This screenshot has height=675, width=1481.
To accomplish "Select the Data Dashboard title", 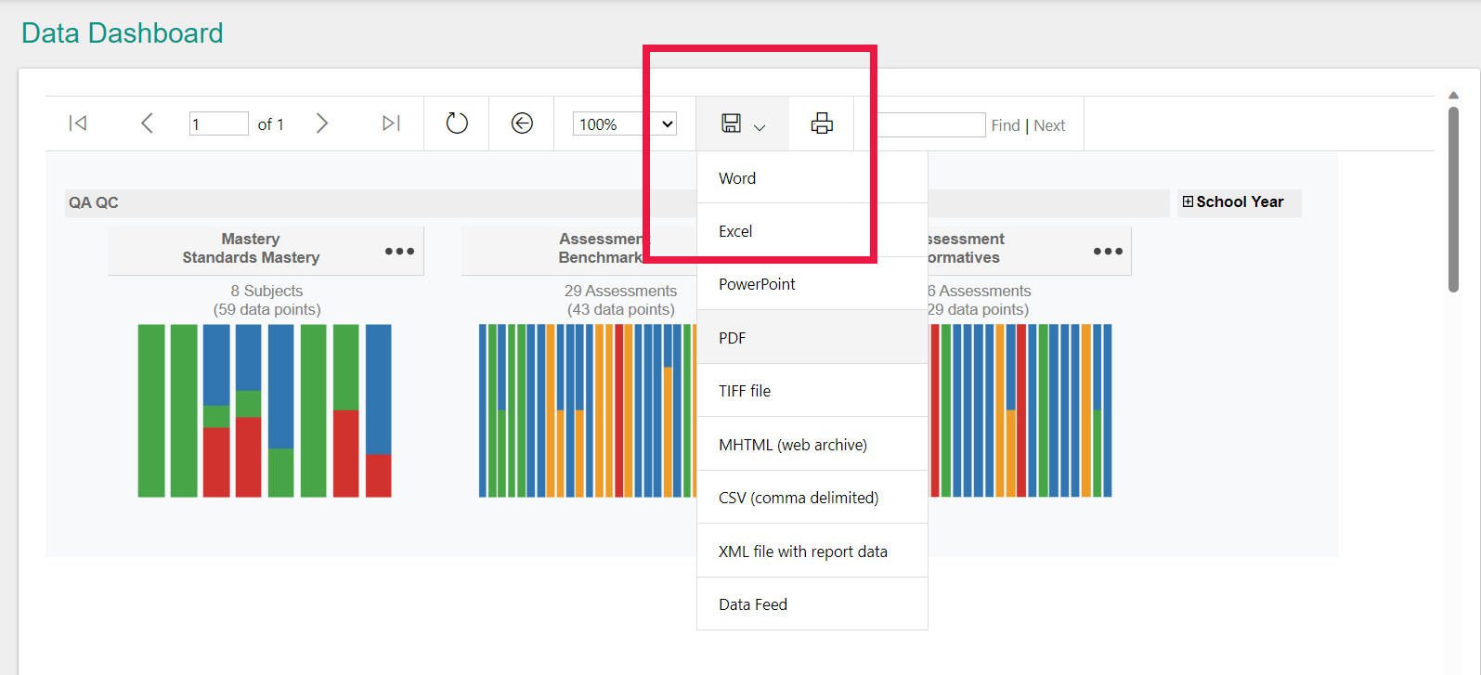I will coord(123,33).
